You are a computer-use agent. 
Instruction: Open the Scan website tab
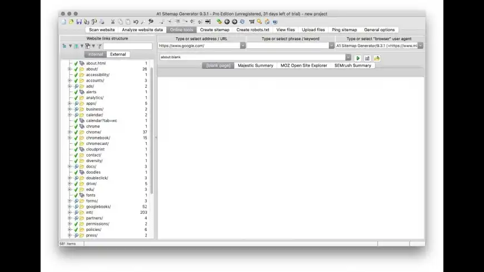coord(102,30)
